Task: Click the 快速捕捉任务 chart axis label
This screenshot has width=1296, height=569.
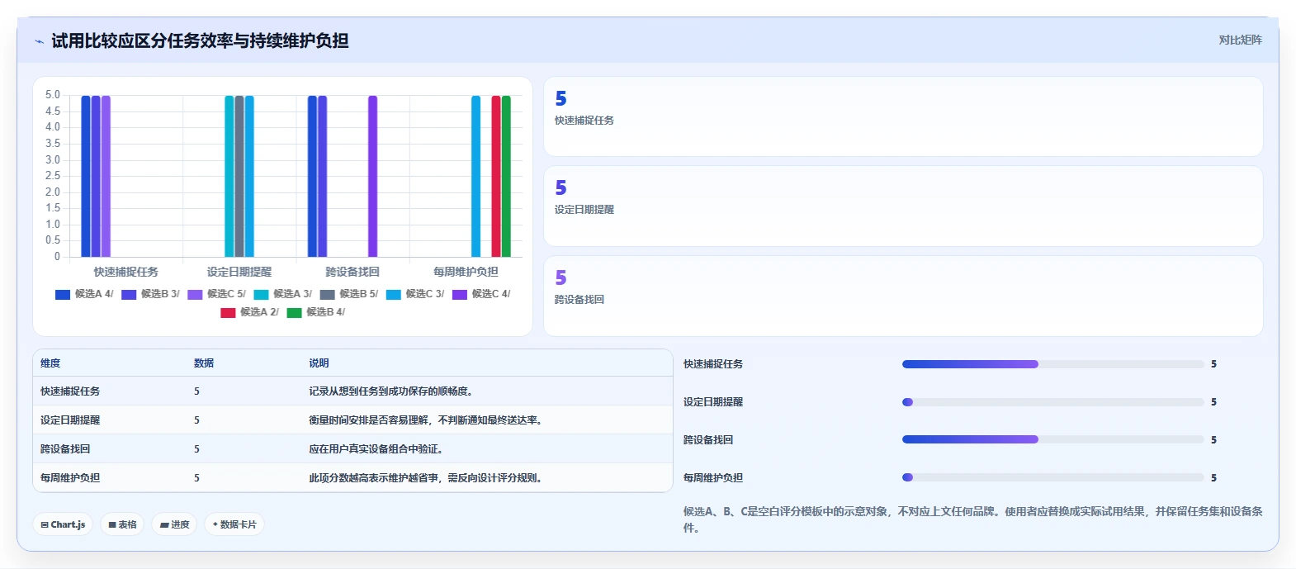Action: 125,272
